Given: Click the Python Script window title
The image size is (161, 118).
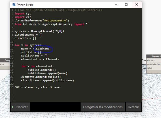Looking at the screenshot, I should [25, 5].
